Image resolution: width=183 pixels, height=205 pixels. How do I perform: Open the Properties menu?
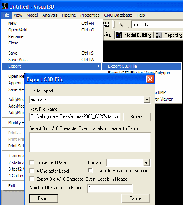coord(90,15)
